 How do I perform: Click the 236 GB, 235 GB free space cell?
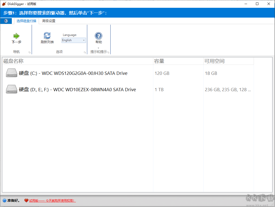[228, 90]
